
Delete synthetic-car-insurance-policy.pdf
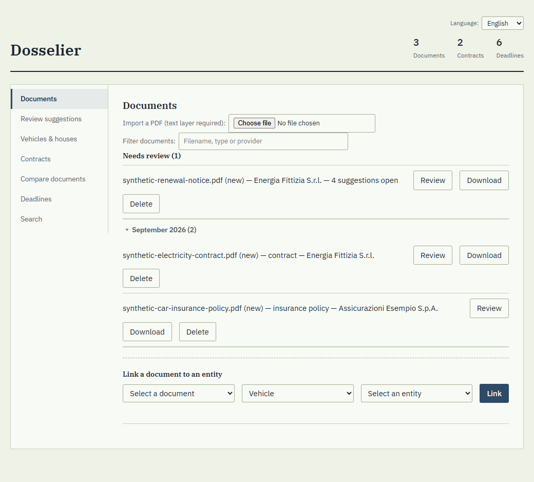tap(198, 332)
